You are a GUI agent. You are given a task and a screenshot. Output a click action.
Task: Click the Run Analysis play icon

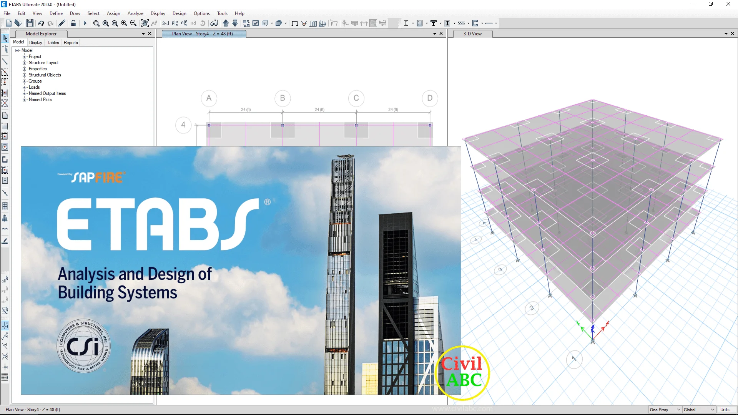(x=85, y=23)
